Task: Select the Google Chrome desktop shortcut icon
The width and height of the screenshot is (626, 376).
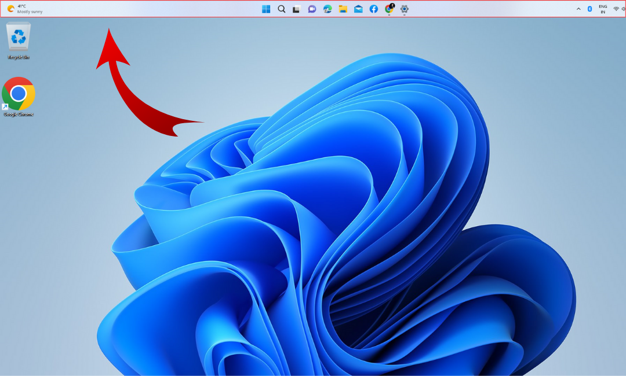Action: [x=19, y=93]
